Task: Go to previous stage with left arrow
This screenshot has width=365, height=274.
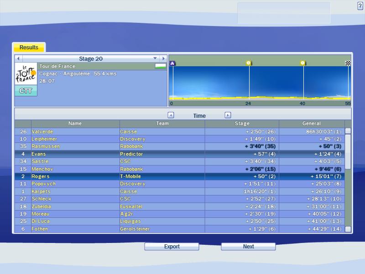Action: click(18, 58)
